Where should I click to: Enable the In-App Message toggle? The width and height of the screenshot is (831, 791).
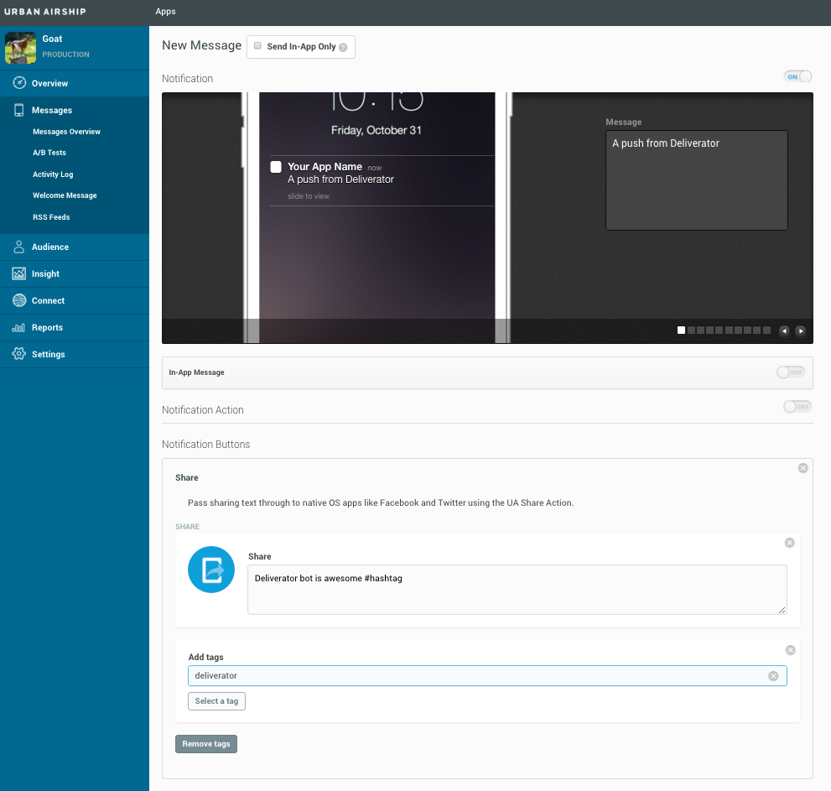[x=790, y=372]
